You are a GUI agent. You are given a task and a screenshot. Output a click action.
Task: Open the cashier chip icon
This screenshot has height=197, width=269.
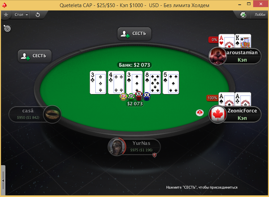pos(243,15)
